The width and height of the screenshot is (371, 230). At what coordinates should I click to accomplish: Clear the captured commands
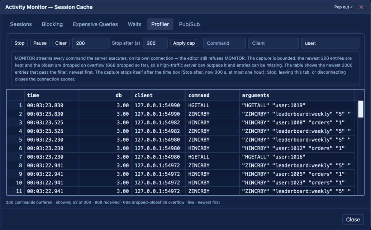(61, 43)
